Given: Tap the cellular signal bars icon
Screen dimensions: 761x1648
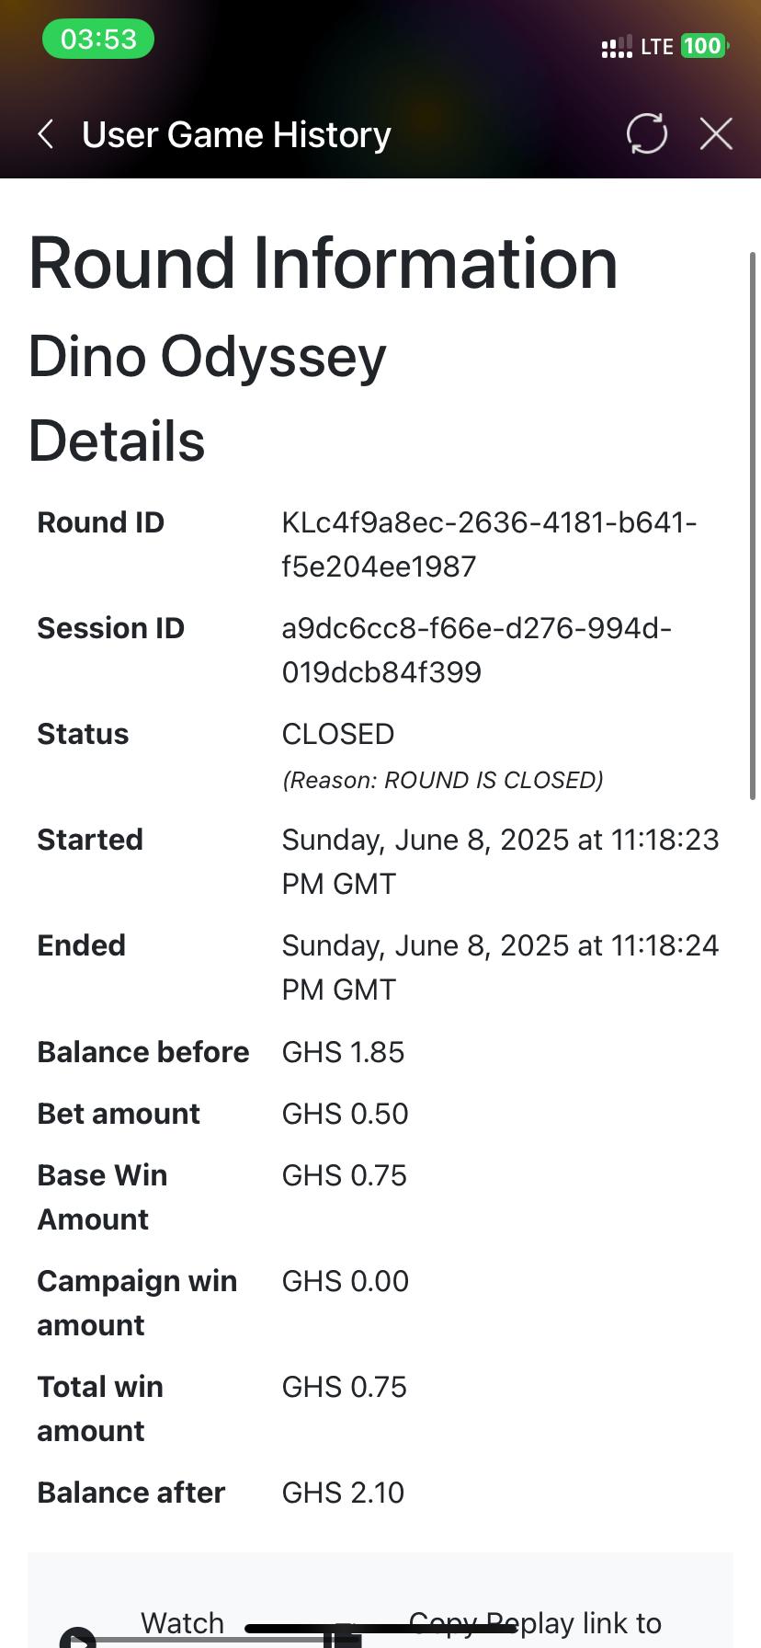Looking at the screenshot, I should coord(616,47).
